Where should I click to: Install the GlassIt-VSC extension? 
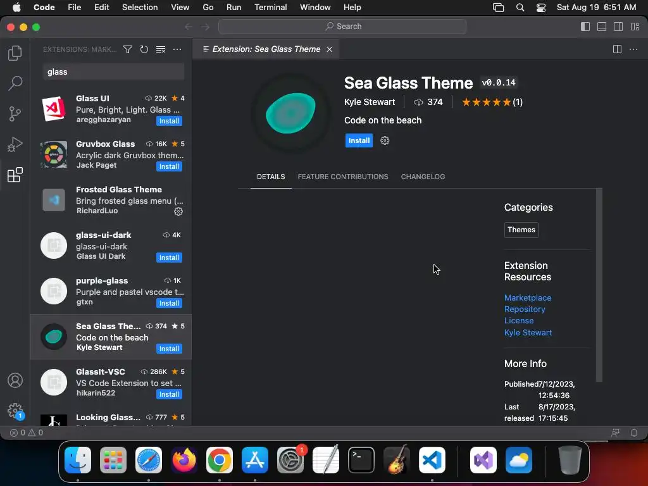point(169,395)
